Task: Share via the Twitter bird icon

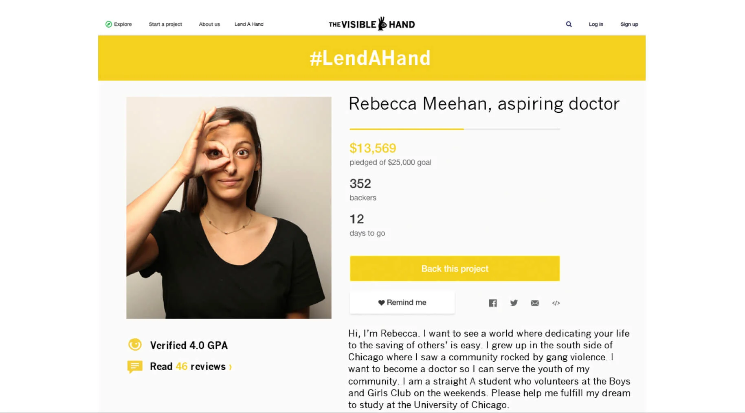Action: point(514,303)
